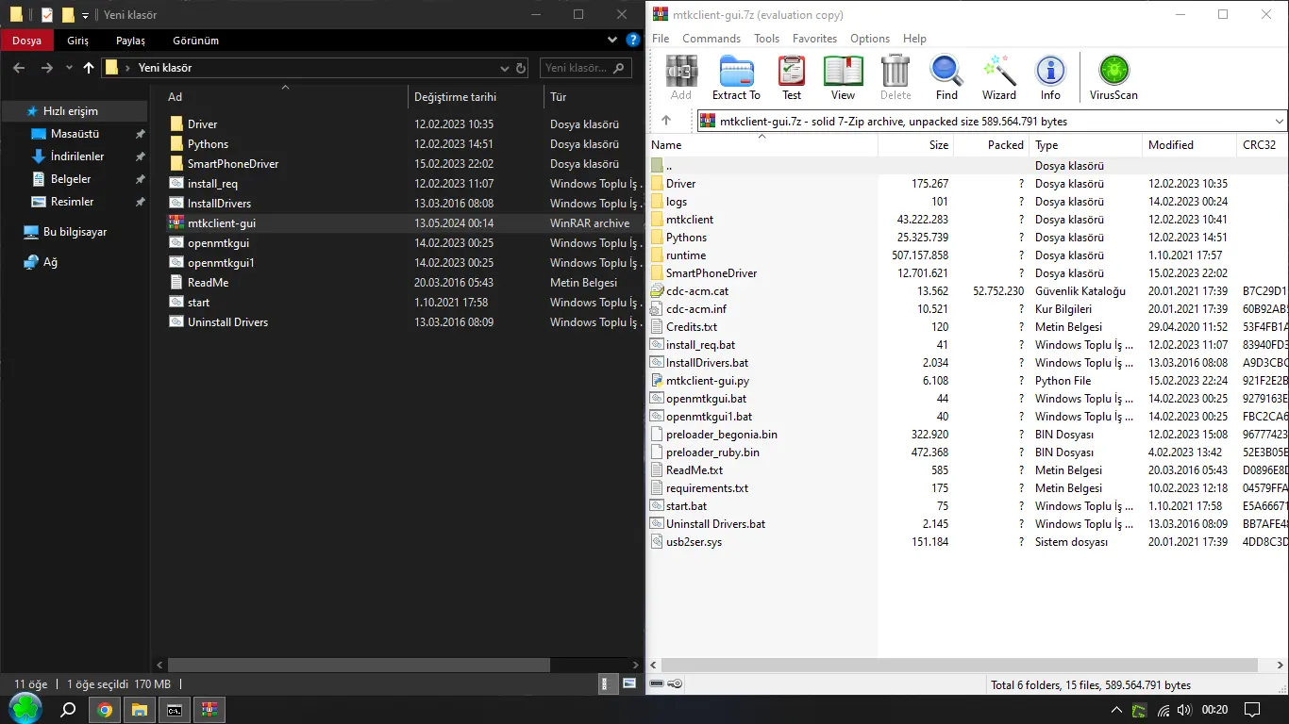Open the Commands menu in WinRAR
This screenshot has width=1289, height=724.
point(711,39)
